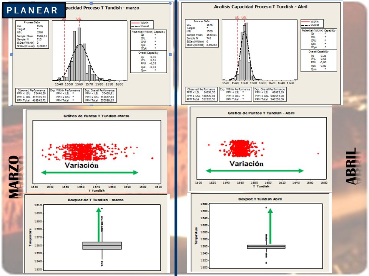This screenshot has height=276, width=369.
Task: Click the April StDev(Overall) 8,89233 value
Action: pos(211,45)
